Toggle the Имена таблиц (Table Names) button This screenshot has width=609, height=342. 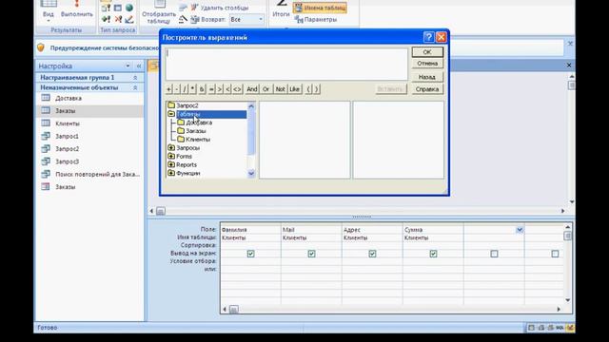click(x=320, y=8)
